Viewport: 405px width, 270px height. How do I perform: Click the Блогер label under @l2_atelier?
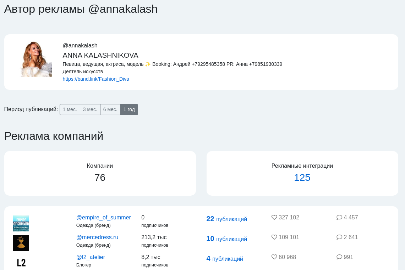(84, 265)
